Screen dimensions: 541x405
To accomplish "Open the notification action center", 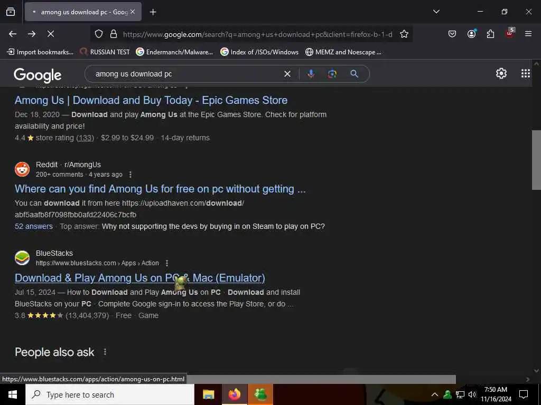I will tap(524, 394).
